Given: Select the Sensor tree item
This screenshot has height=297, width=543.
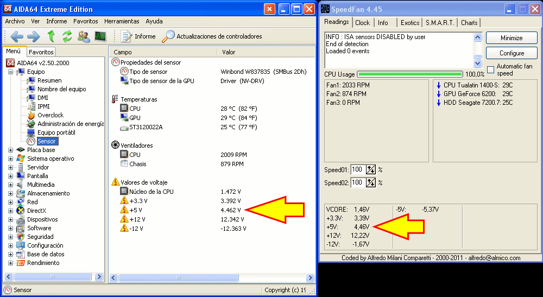Looking at the screenshot, I should [x=46, y=141].
